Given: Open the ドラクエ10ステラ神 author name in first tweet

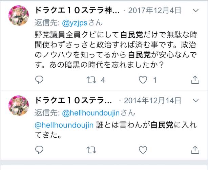Looking at the screenshot, I should click(77, 11).
